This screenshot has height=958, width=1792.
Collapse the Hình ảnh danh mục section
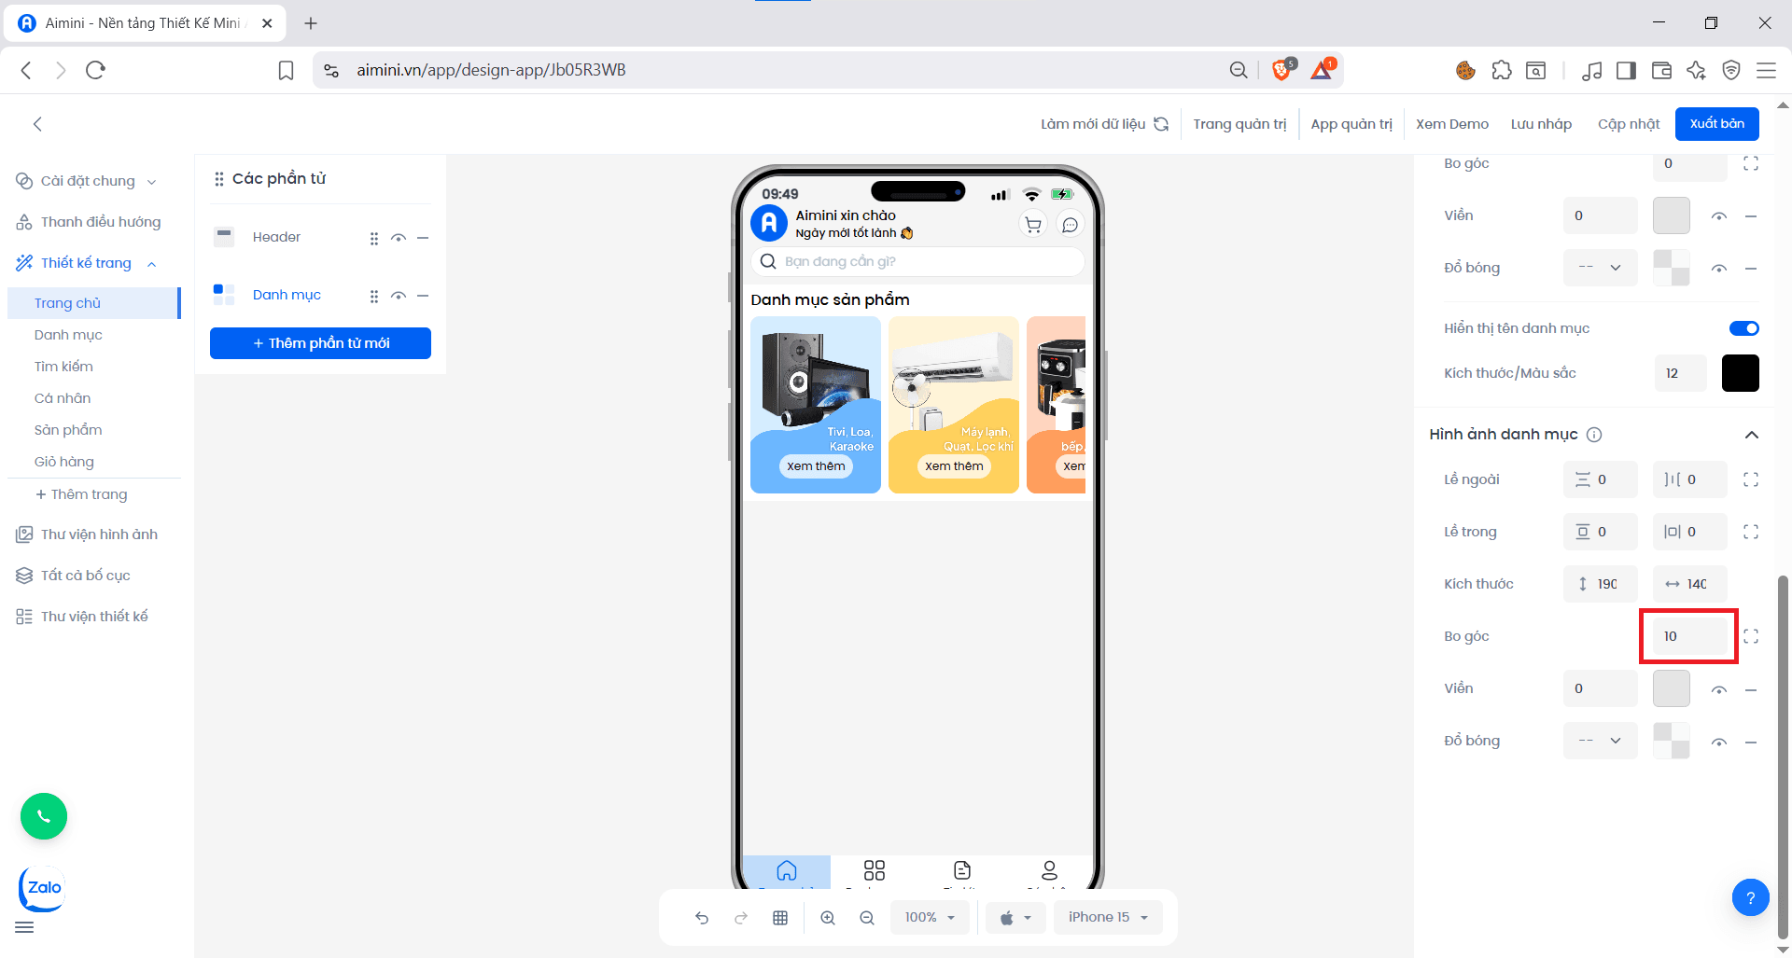coord(1752,435)
